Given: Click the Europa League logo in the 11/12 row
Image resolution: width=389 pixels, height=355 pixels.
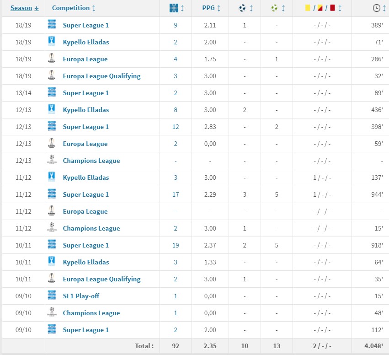Looking at the screenshot, I should tap(52, 211).
